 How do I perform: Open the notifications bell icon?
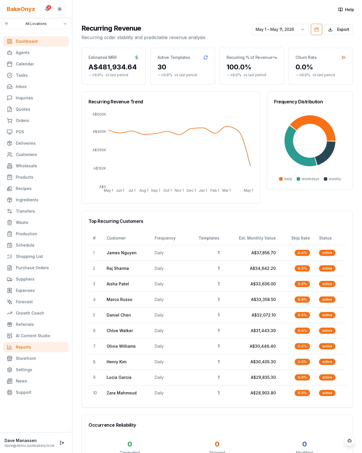[47, 9]
